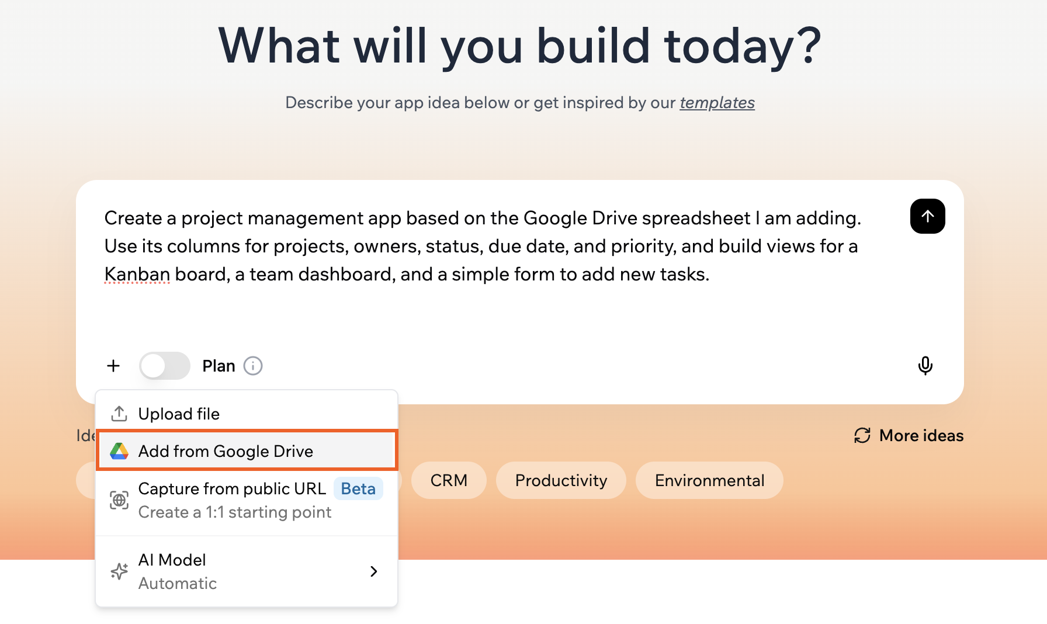
Task: Select Capture from public URL option
Action: coord(247,500)
